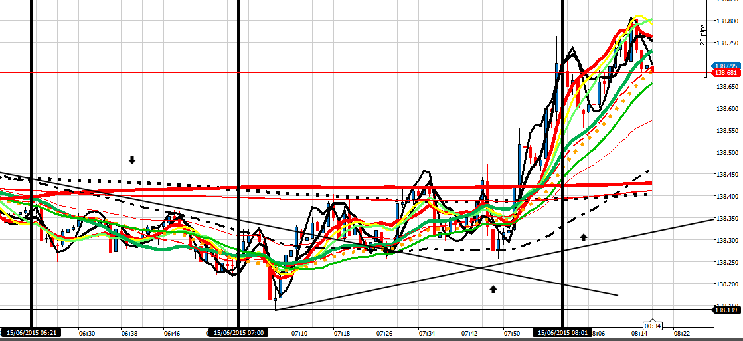This screenshot has width=743, height=341.
Task: Click the 07:50 time axis label
Action: pos(512,334)
